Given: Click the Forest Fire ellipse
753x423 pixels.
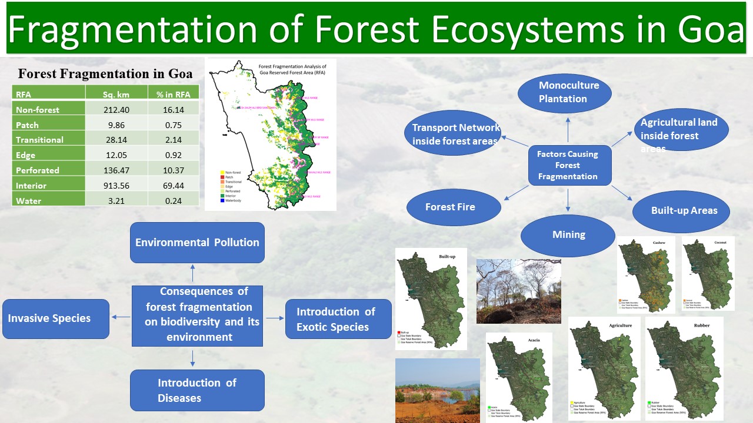Looking at the screenshot, I should [453, 207].
